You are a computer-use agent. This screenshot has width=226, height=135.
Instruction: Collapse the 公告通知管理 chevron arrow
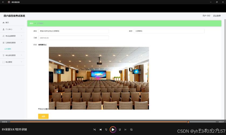pos(21,43)
